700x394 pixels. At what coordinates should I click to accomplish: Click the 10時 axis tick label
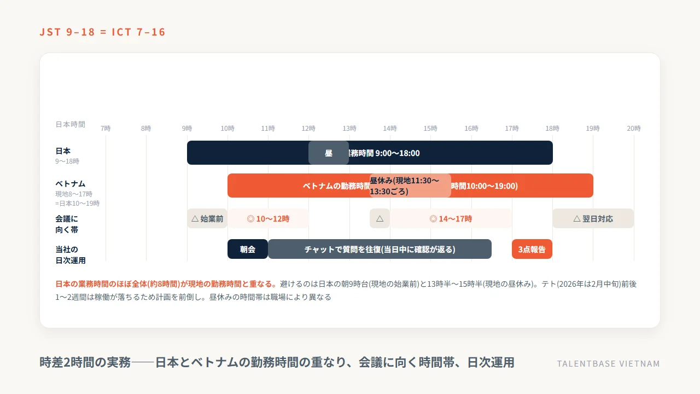227,129
